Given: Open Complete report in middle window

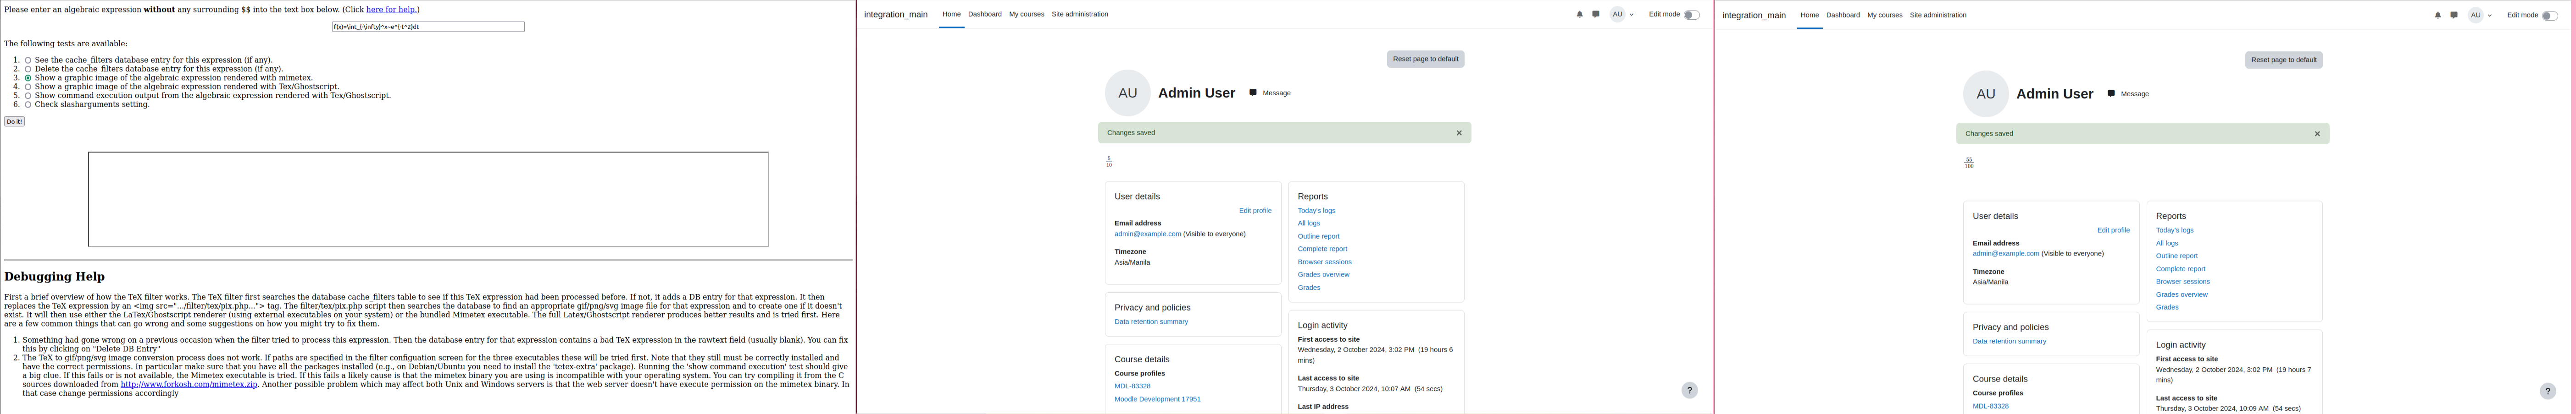Looking at the screenshot, I should 1322,250.
